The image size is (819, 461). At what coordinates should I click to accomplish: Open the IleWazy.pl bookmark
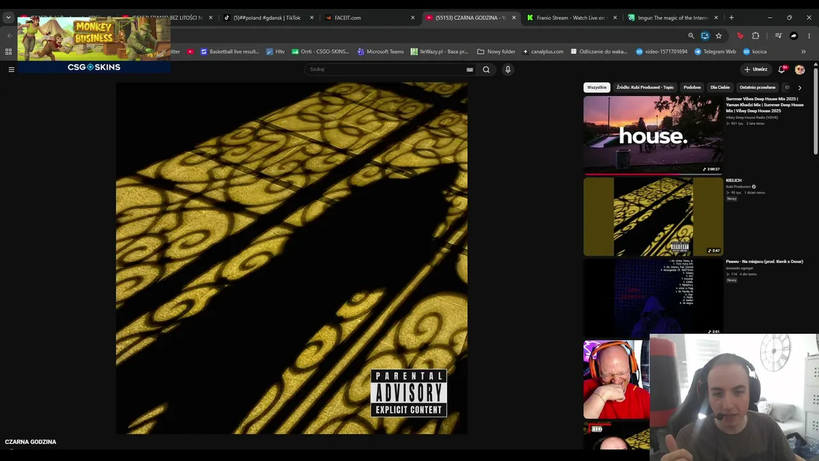coord(440,52)
